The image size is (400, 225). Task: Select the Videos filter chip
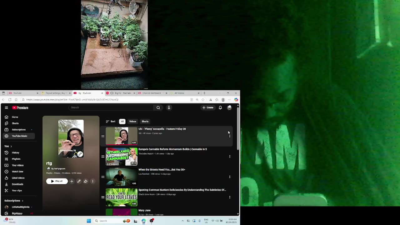(x=133, y=121)
